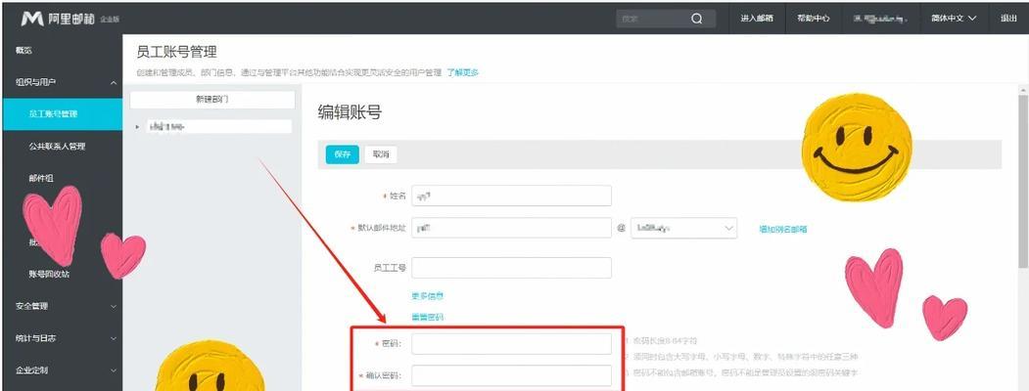Click the 默认邮件地址 input field
The height and width of the screenshot is (391, 1029).
pos(511,228)
